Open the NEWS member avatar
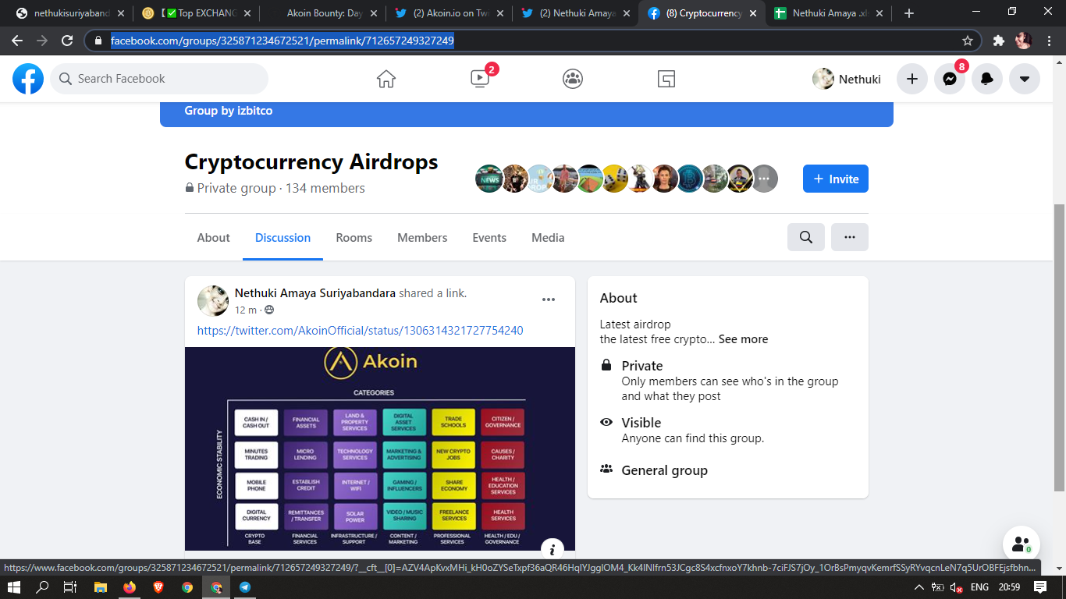This screenshot has width=1066, height=599. (489, 179)
